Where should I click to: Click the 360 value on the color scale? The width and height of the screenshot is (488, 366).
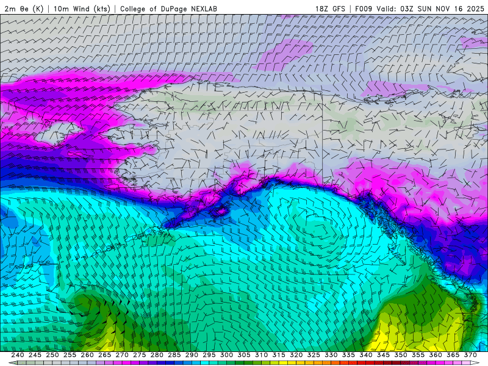pyautogui.click(x=436, y=355)
